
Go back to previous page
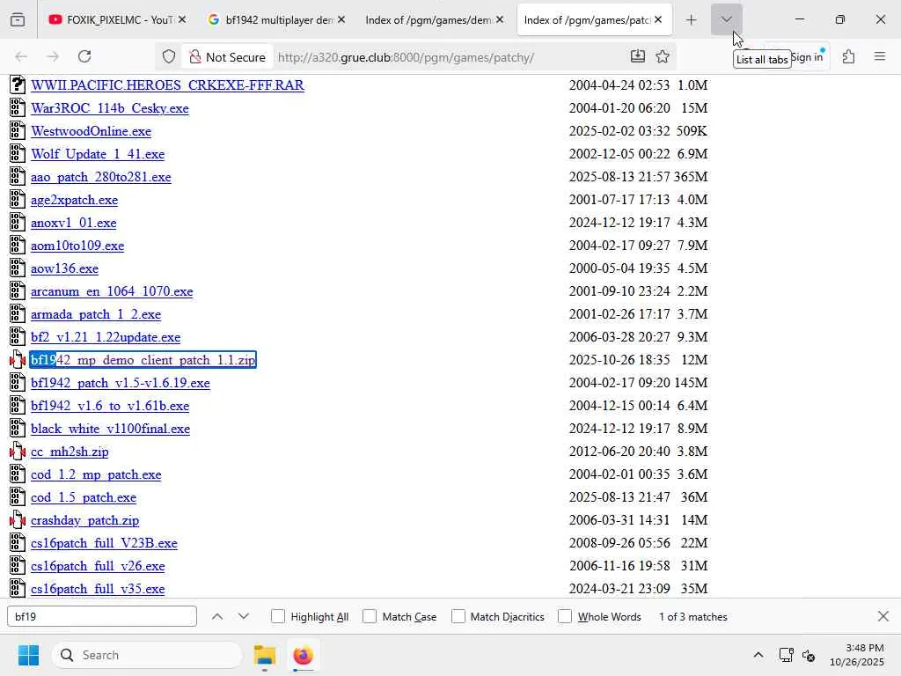[x=21, y=57]
